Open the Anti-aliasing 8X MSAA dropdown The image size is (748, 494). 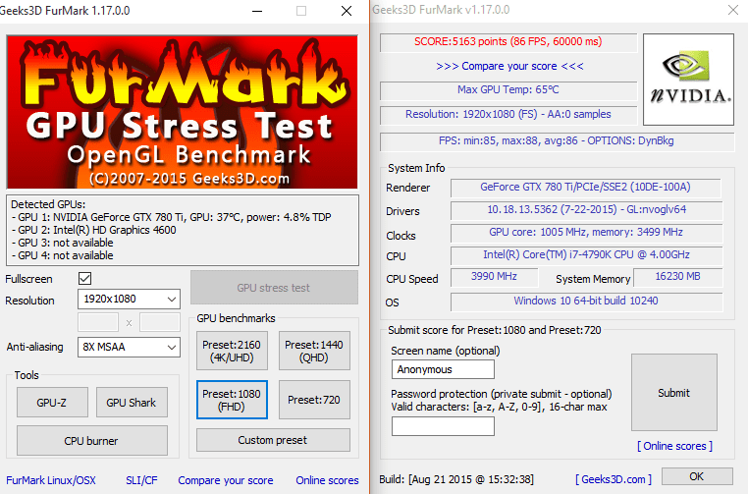click(x=129, y=347)
